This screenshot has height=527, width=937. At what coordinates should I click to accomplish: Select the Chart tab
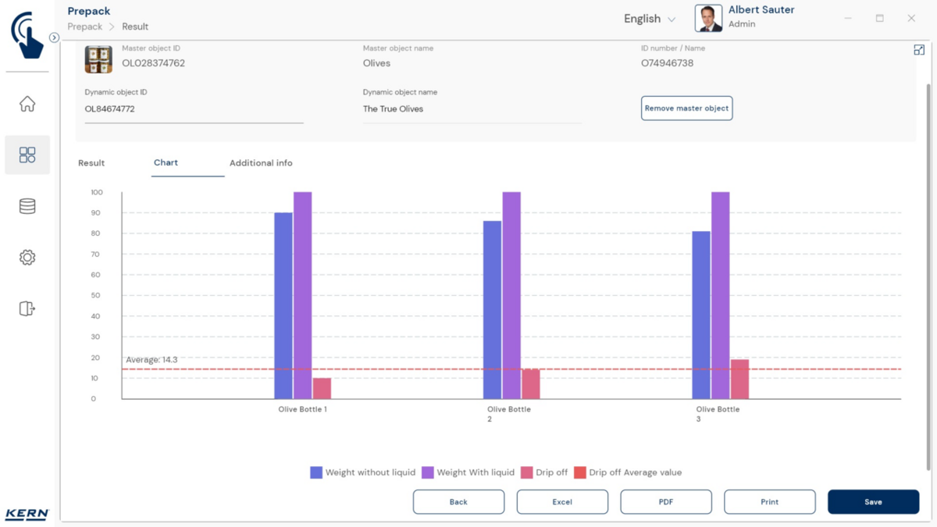tap(166, 162)
